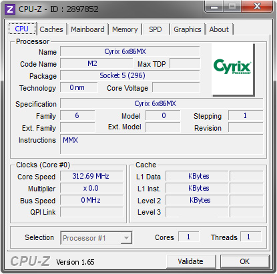Open the About tab
Image resolution: width=277 pixels, height=274 pixels.
point(219,29)
